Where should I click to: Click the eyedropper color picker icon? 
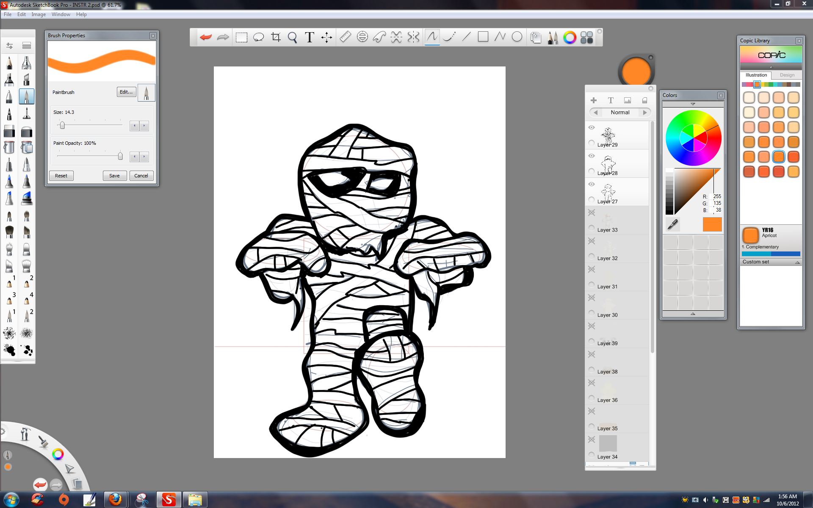click(x=672, y=224)
